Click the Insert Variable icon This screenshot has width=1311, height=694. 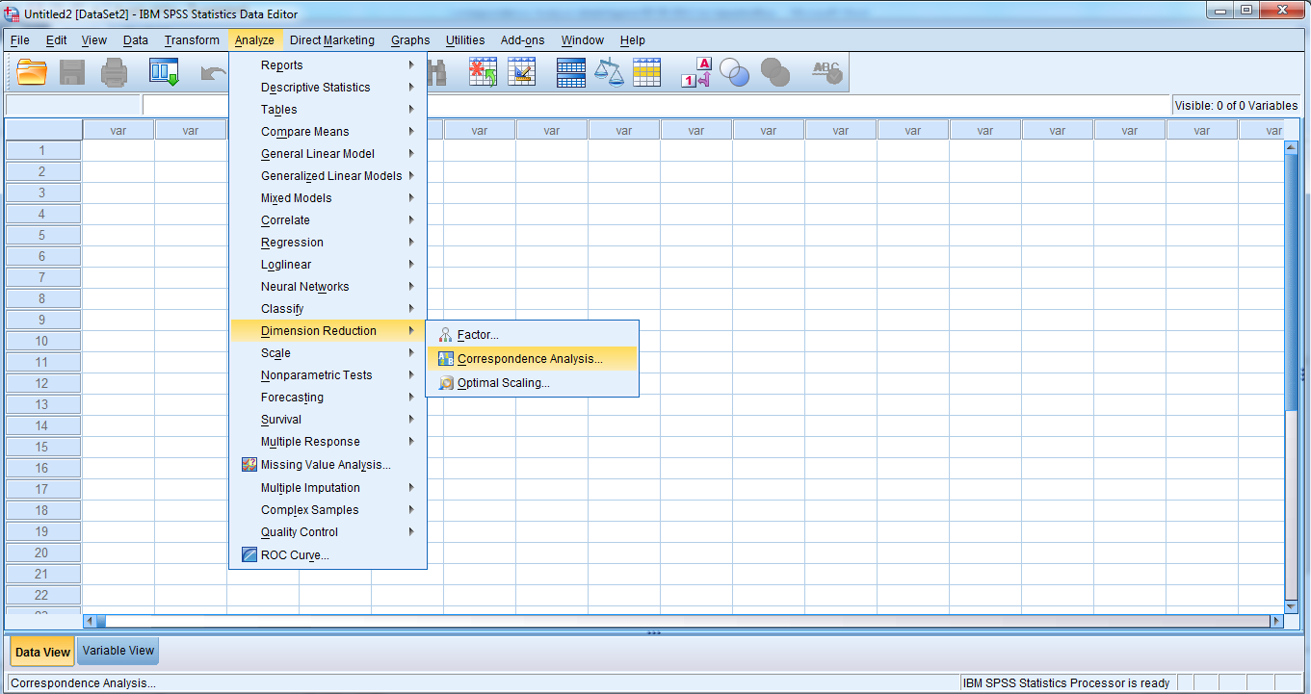pos(521,72)
